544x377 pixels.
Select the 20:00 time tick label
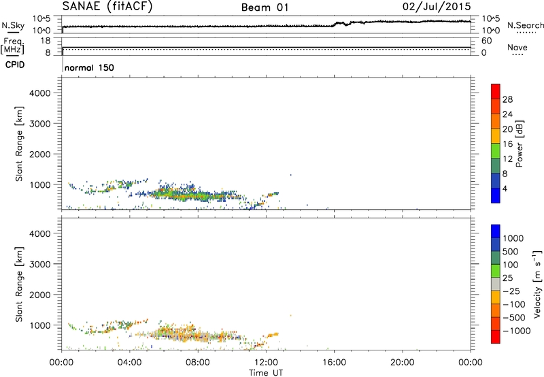point(402,363)
